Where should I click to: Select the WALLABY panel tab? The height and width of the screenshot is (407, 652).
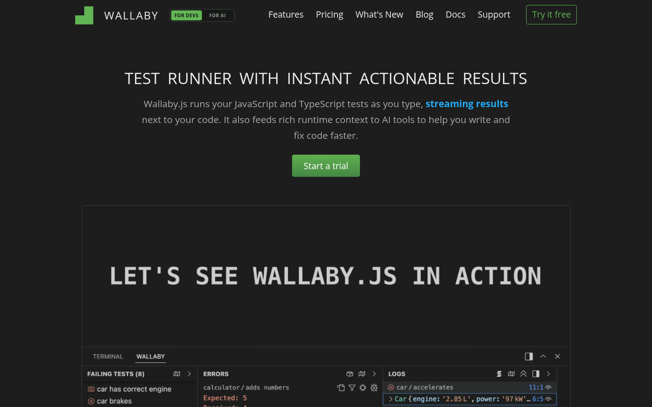[x=151, y=356]
